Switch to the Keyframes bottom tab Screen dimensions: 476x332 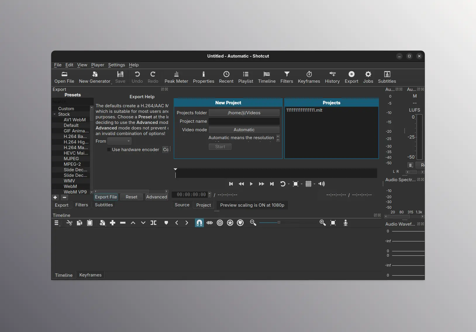90,275
